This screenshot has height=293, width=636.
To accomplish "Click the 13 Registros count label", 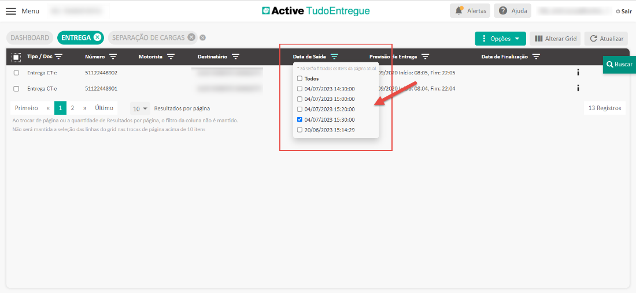I will (605, 108).
